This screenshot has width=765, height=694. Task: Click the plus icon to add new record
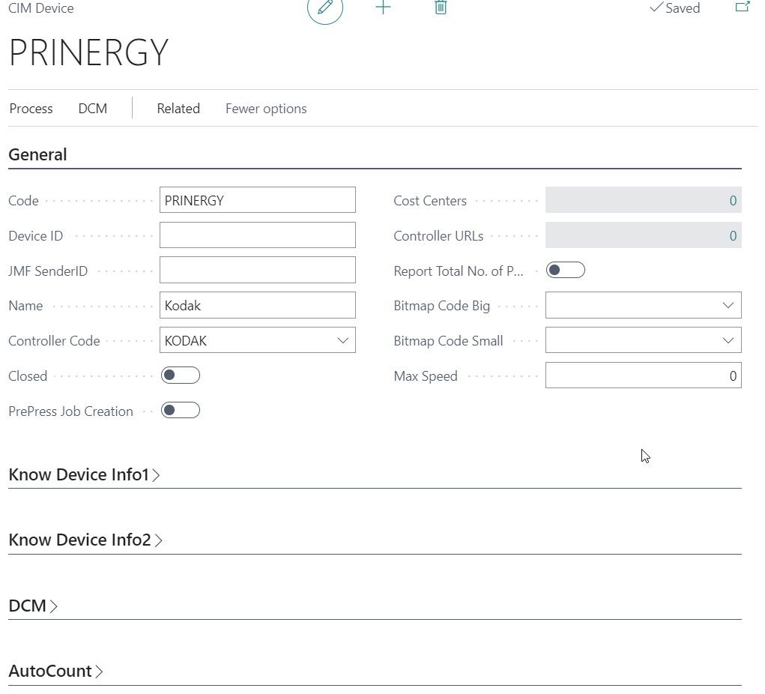click(383, 7)
